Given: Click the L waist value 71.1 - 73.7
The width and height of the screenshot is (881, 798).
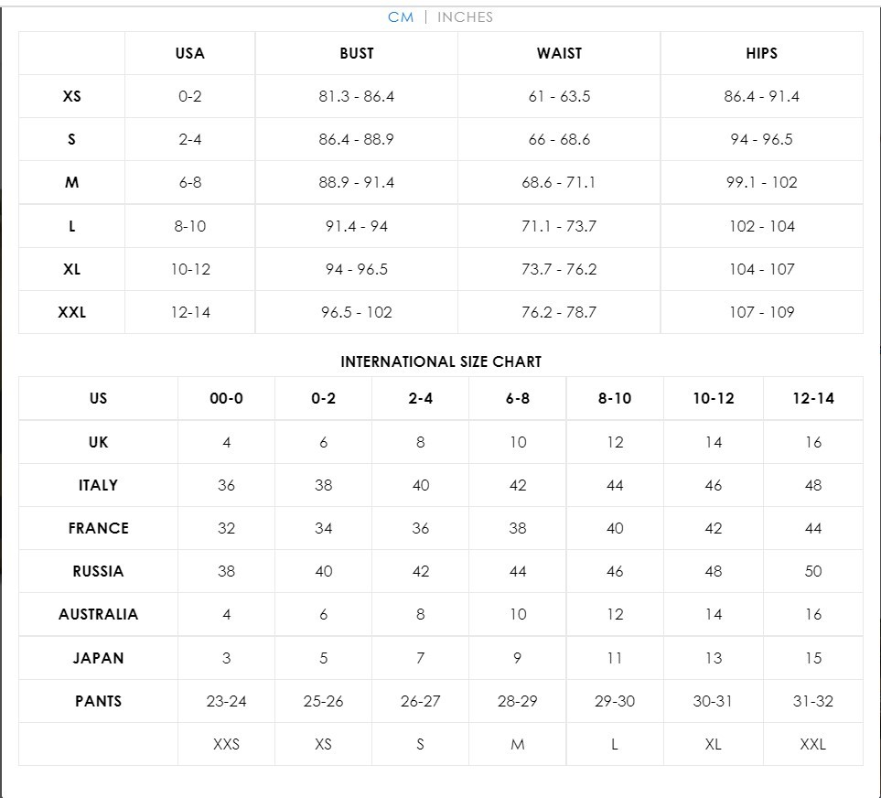Looking at the screenshot, I should [559, 226].
